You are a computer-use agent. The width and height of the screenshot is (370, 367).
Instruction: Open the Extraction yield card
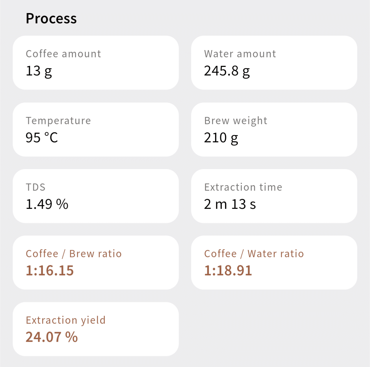[x=96, y=329]
